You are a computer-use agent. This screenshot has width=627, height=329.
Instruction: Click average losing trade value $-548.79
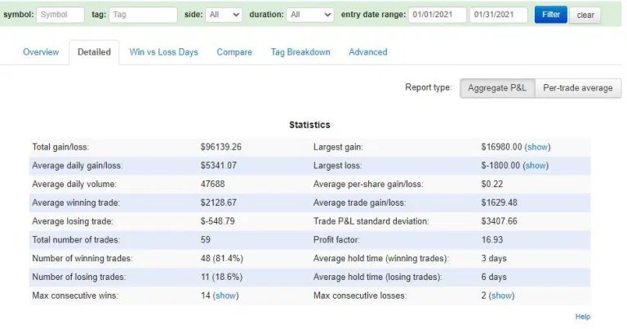(217, 221)
